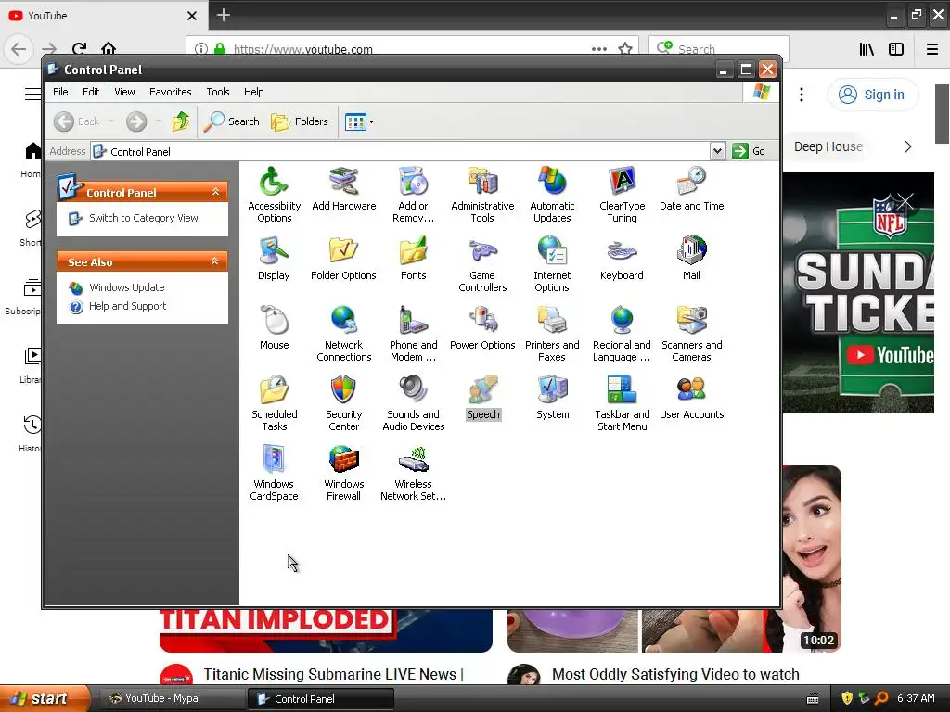Open Regional and Language options icon

click(622, 334)
